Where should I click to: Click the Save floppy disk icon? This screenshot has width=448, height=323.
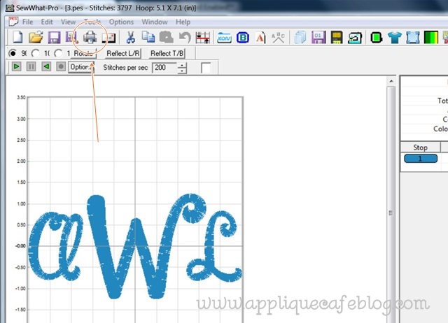(x=54, y=37)
